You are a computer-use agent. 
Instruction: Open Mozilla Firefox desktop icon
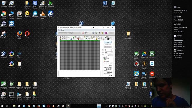pos(19,35)
